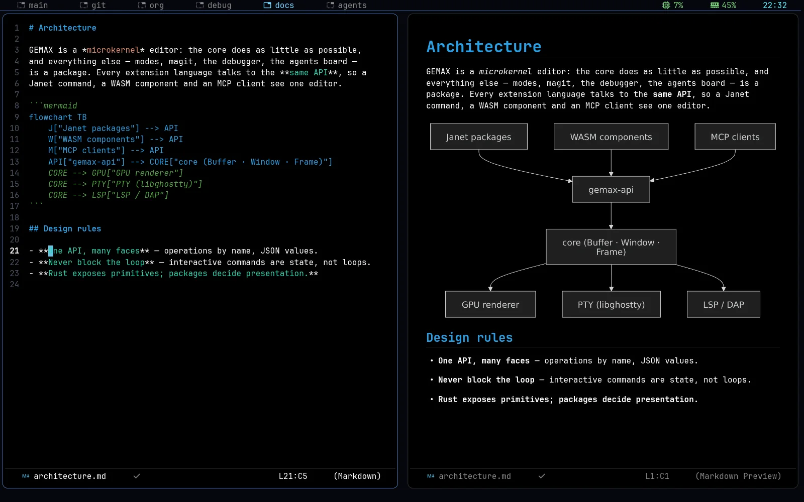Viewport: 804px width, 502px height.
Task: Click the CPU usage icon showing 7%
Action: pyautogui.click(x=666, y=5)
